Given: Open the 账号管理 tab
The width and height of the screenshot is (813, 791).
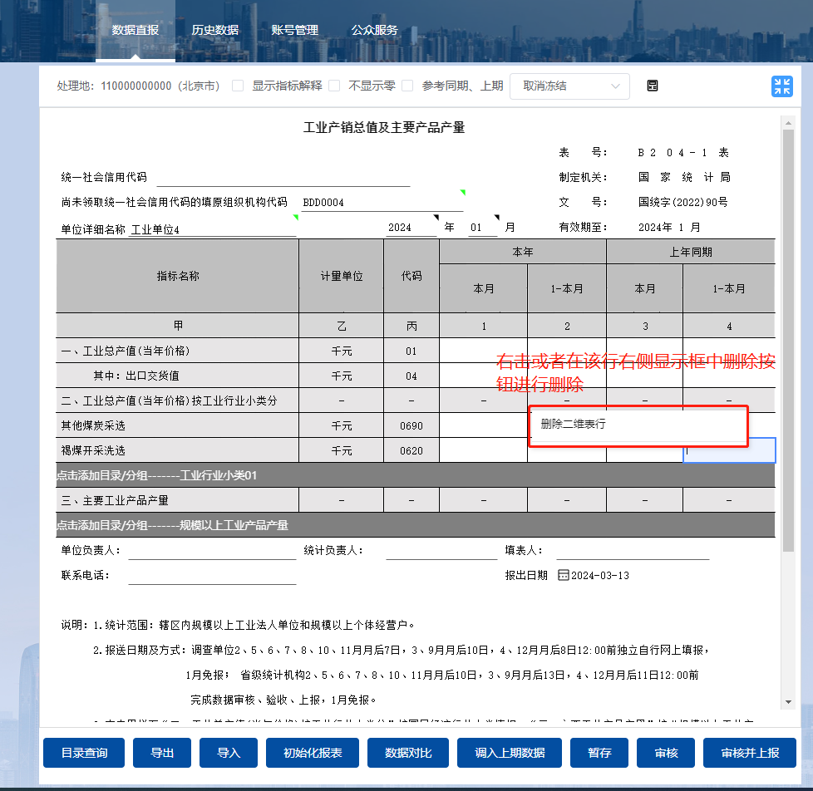Looking at the screenshot, I should point(294,30).
